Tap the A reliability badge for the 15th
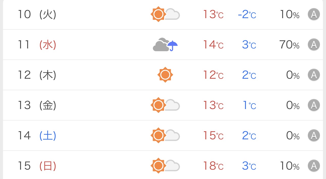Viewport: 326px width, 179px height. (x=314, y=166)
